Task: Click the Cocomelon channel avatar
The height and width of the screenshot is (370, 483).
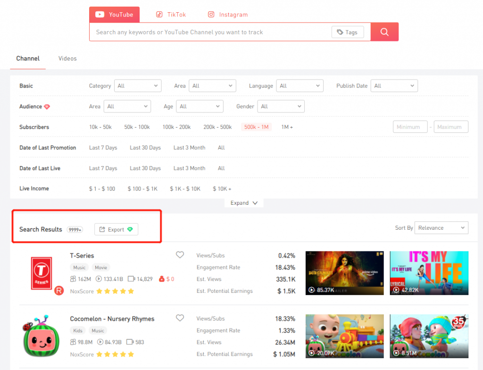Action: pos(41,336)
